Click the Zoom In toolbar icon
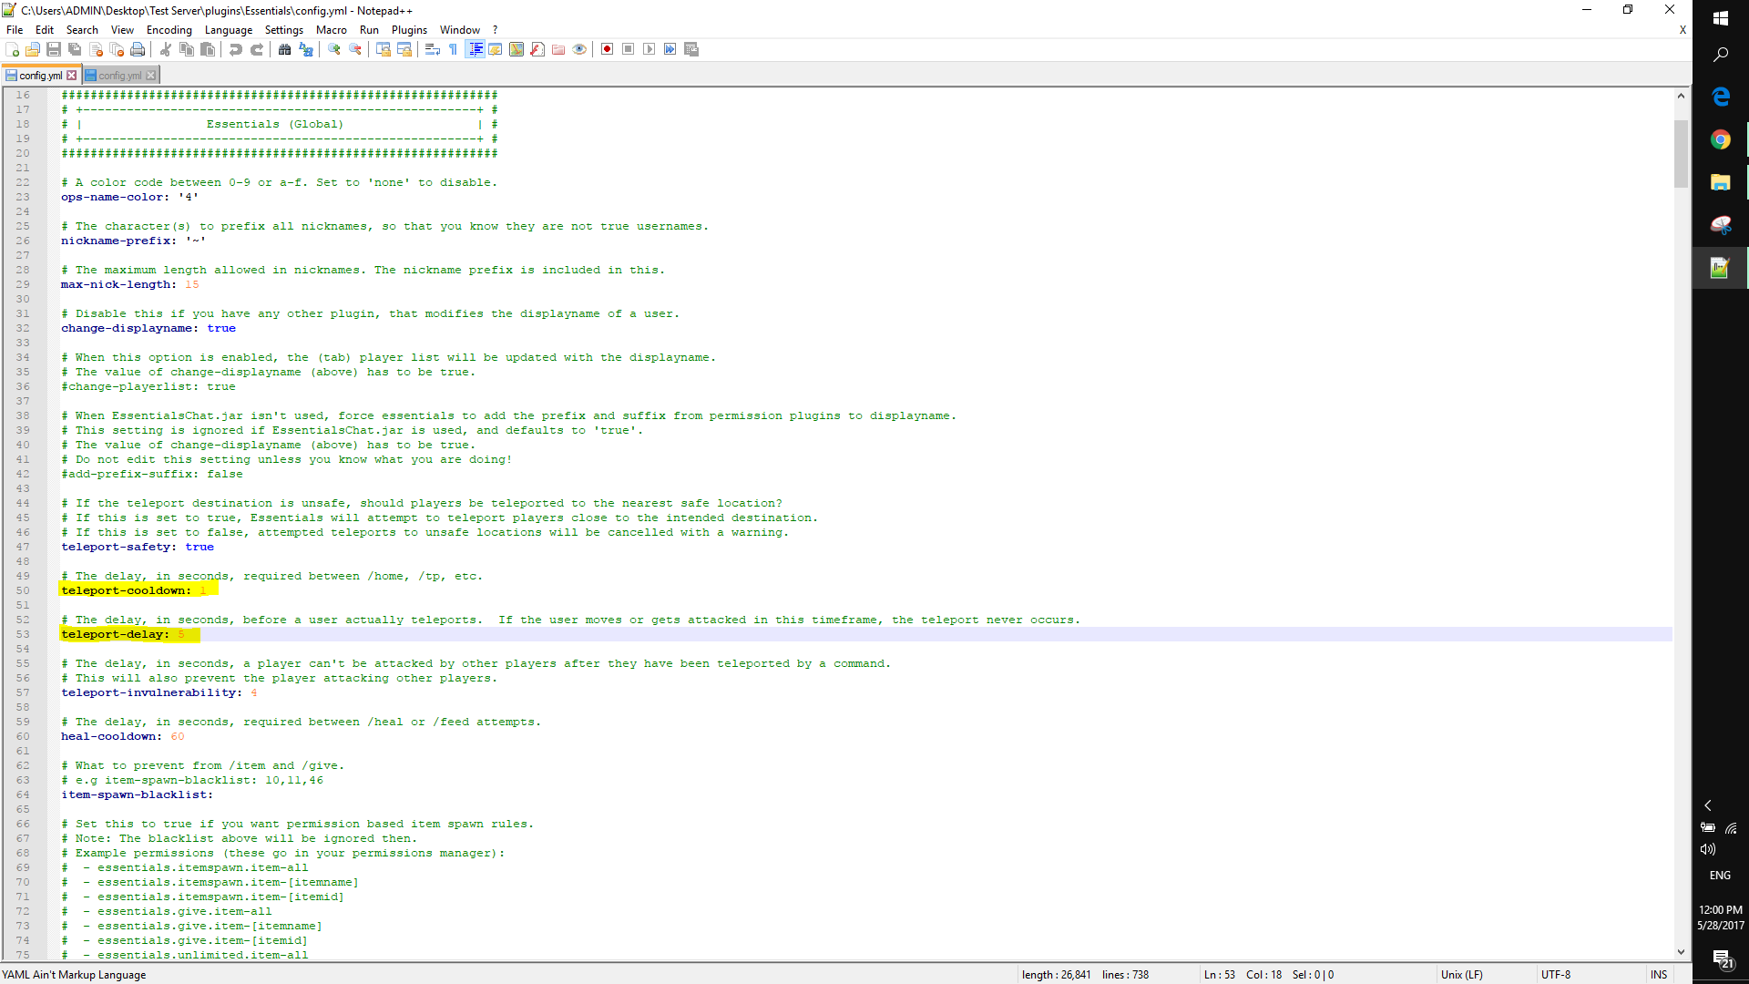 coord(334,49)
